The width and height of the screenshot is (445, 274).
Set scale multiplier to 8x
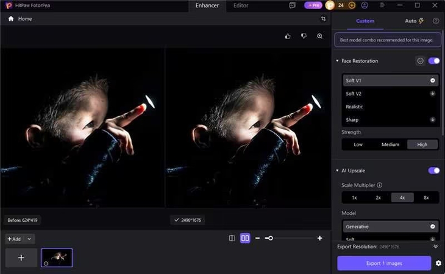pyautogui.click(x=426, y=197)
